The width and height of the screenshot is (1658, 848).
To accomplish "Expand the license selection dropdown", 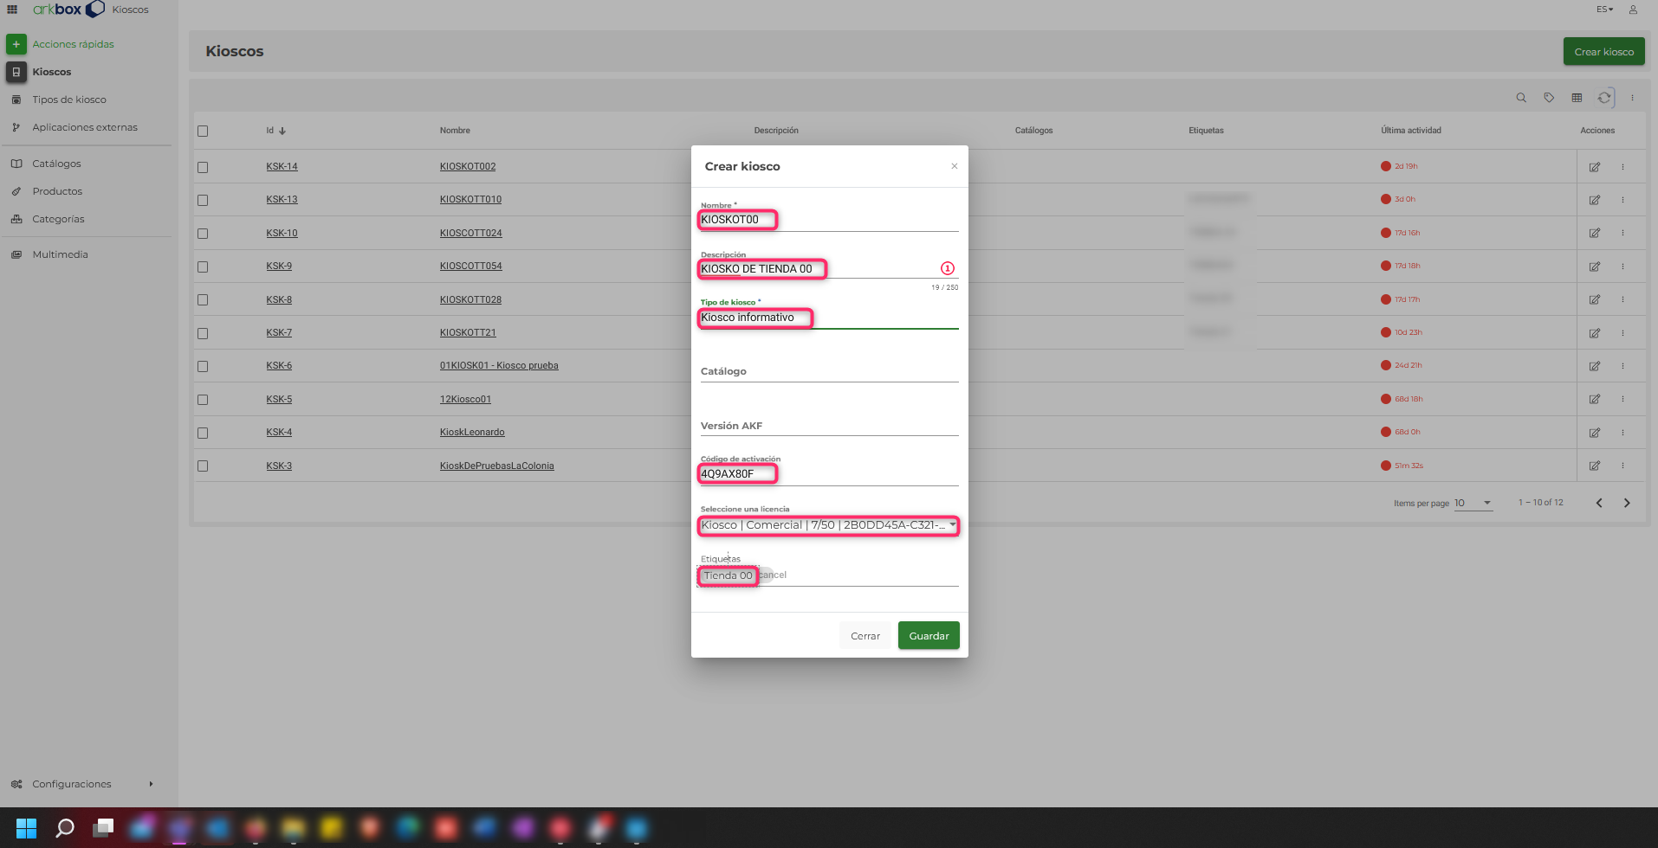I will click(x=952, y=525).
